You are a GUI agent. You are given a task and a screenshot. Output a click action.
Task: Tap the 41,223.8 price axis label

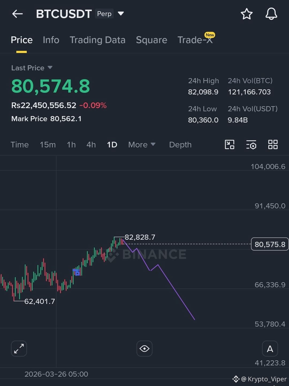click(270, 363)
